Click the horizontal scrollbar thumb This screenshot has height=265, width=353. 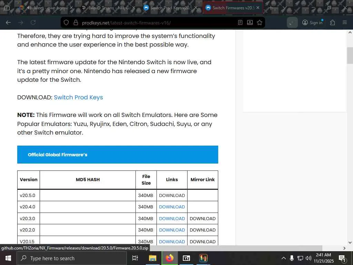pyautogui.click(x=235, y=248)
